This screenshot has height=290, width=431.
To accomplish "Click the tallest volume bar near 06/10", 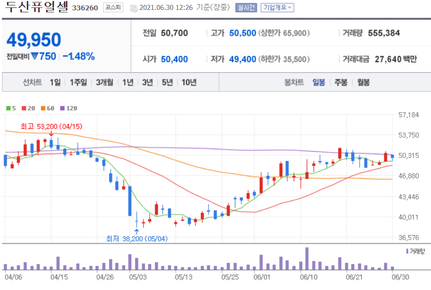I will click(x=307, y=259).
